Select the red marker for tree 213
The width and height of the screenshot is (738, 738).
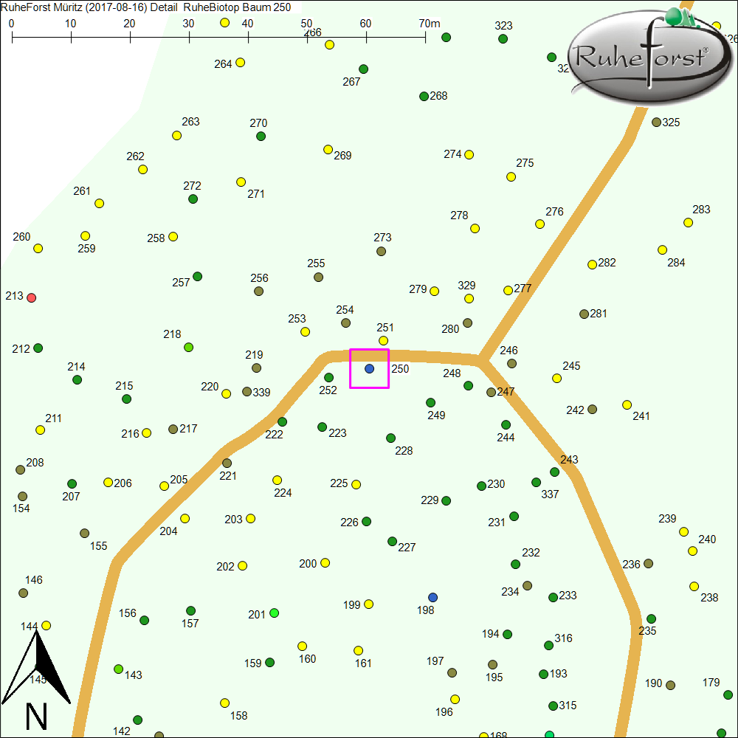click(x=31, y=298)
